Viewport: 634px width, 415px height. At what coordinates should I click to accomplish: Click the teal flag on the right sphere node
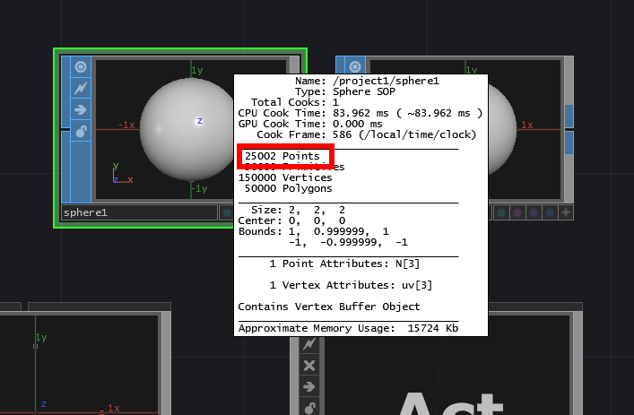(501, 212)
